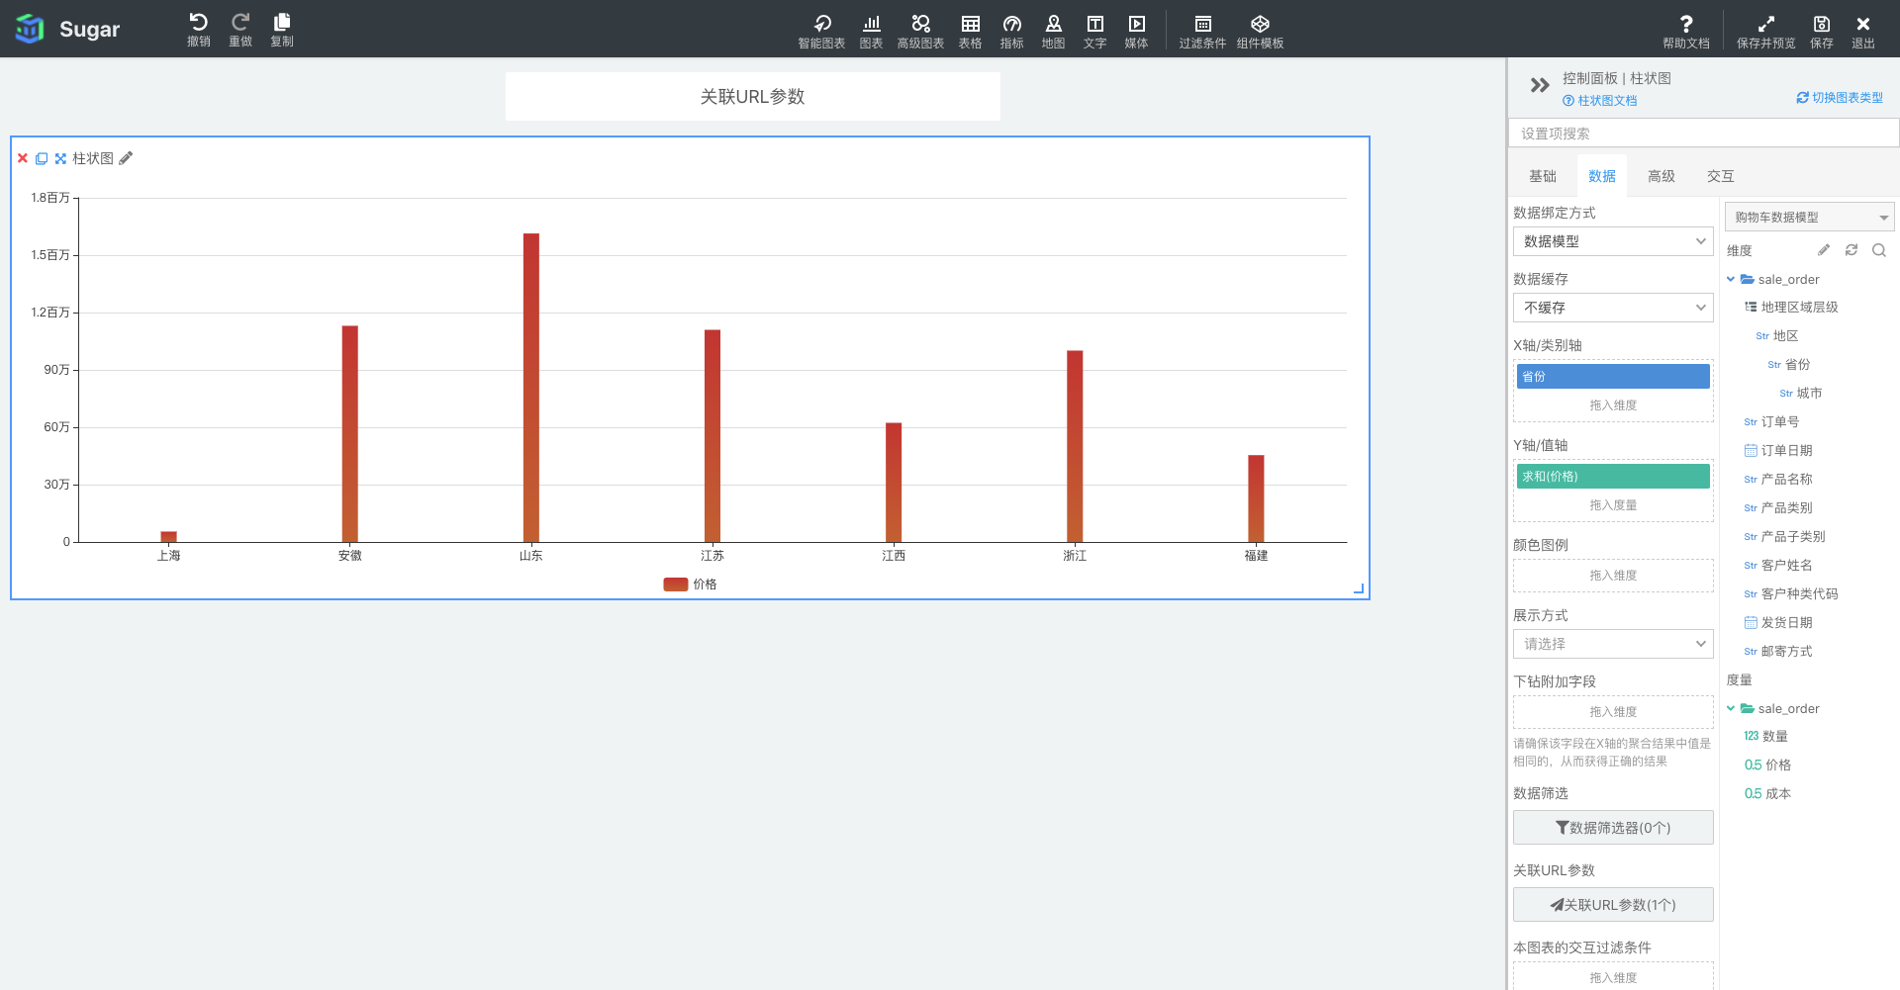1900x990 pixels.
Task: Click the 关联URL参数 text box on canvas
Action: point(753,97)
